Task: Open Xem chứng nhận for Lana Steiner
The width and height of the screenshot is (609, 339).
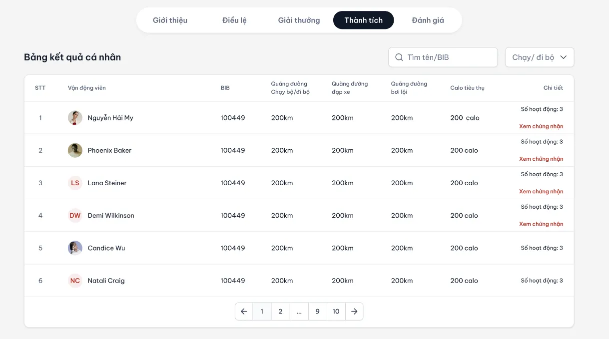Action: [x=541, y=192]
